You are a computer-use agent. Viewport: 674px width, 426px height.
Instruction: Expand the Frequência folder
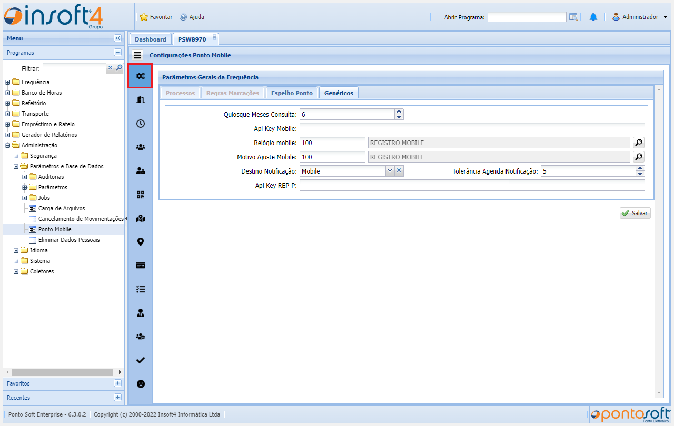point(8,82)
